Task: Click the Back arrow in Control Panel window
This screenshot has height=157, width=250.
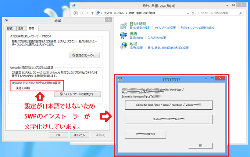Action: point(76,13)
